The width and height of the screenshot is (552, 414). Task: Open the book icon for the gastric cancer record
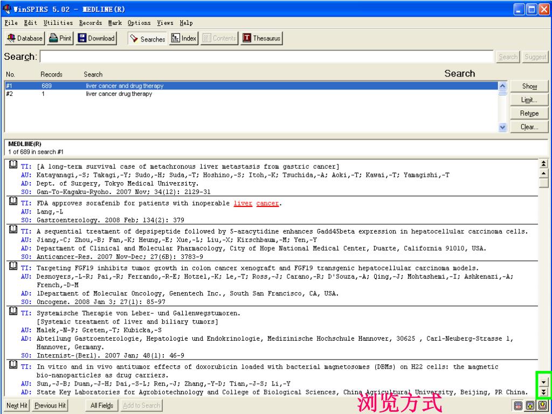[13, 164]
